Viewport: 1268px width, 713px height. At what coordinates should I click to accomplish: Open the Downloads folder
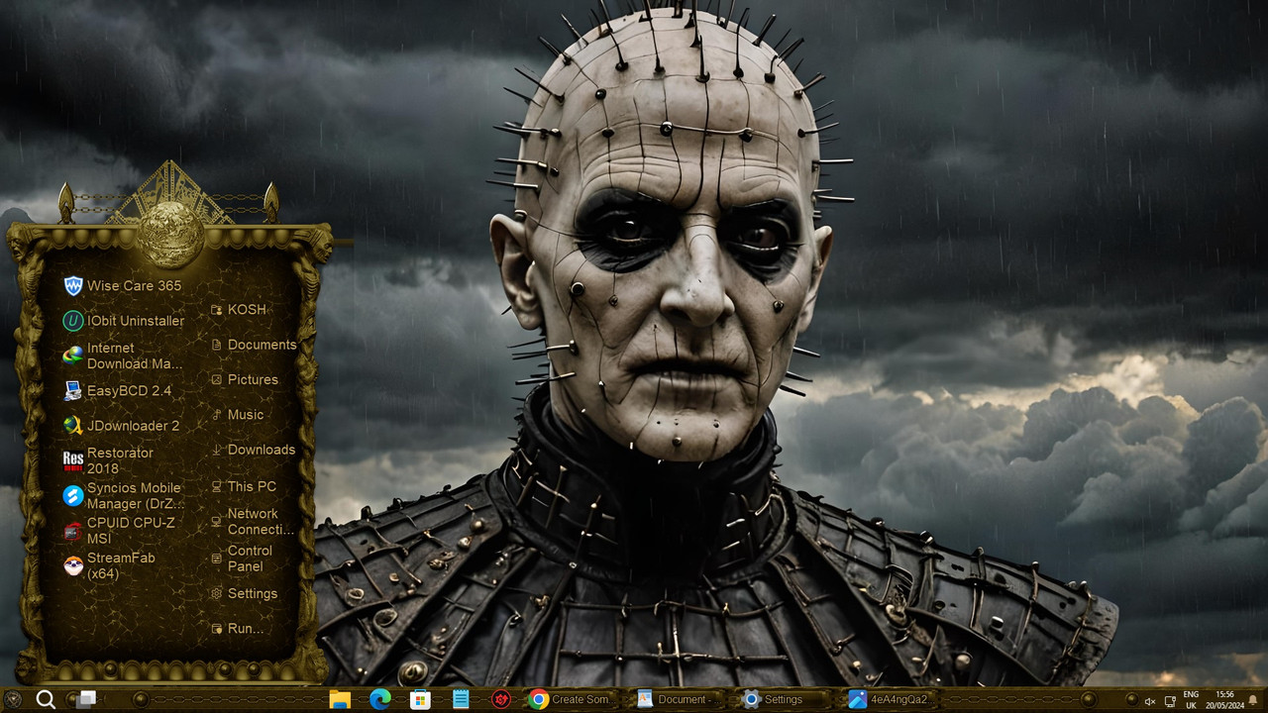pos(254,450)
